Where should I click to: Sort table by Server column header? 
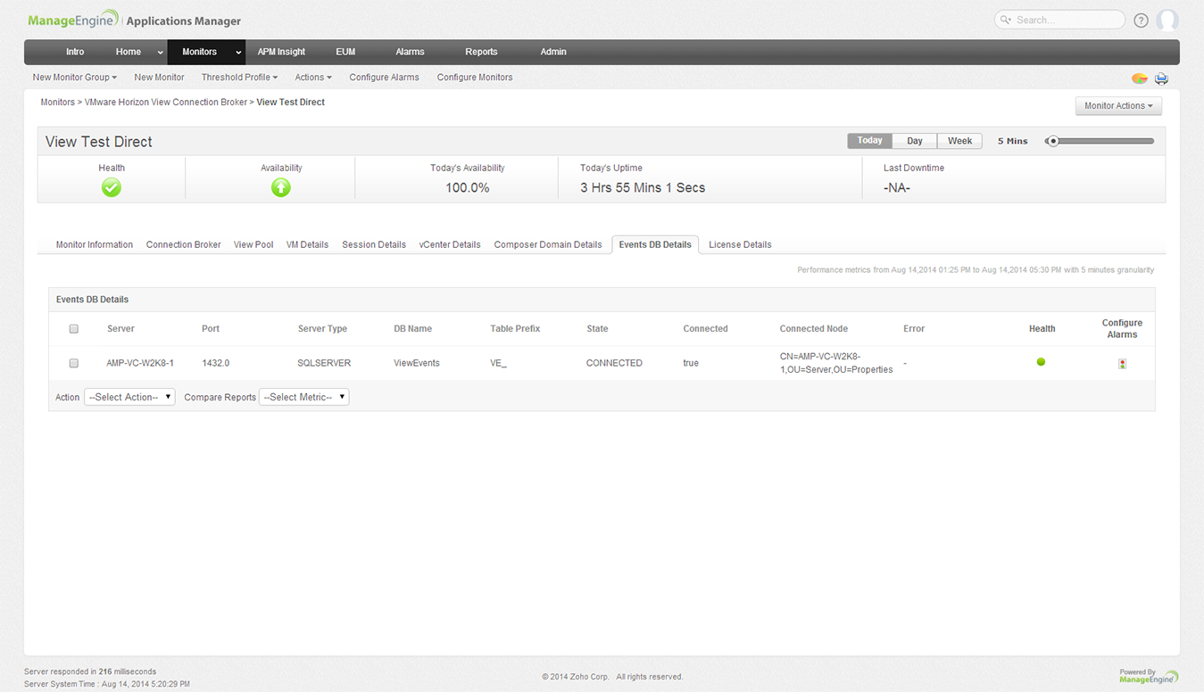tap(120, 329)
